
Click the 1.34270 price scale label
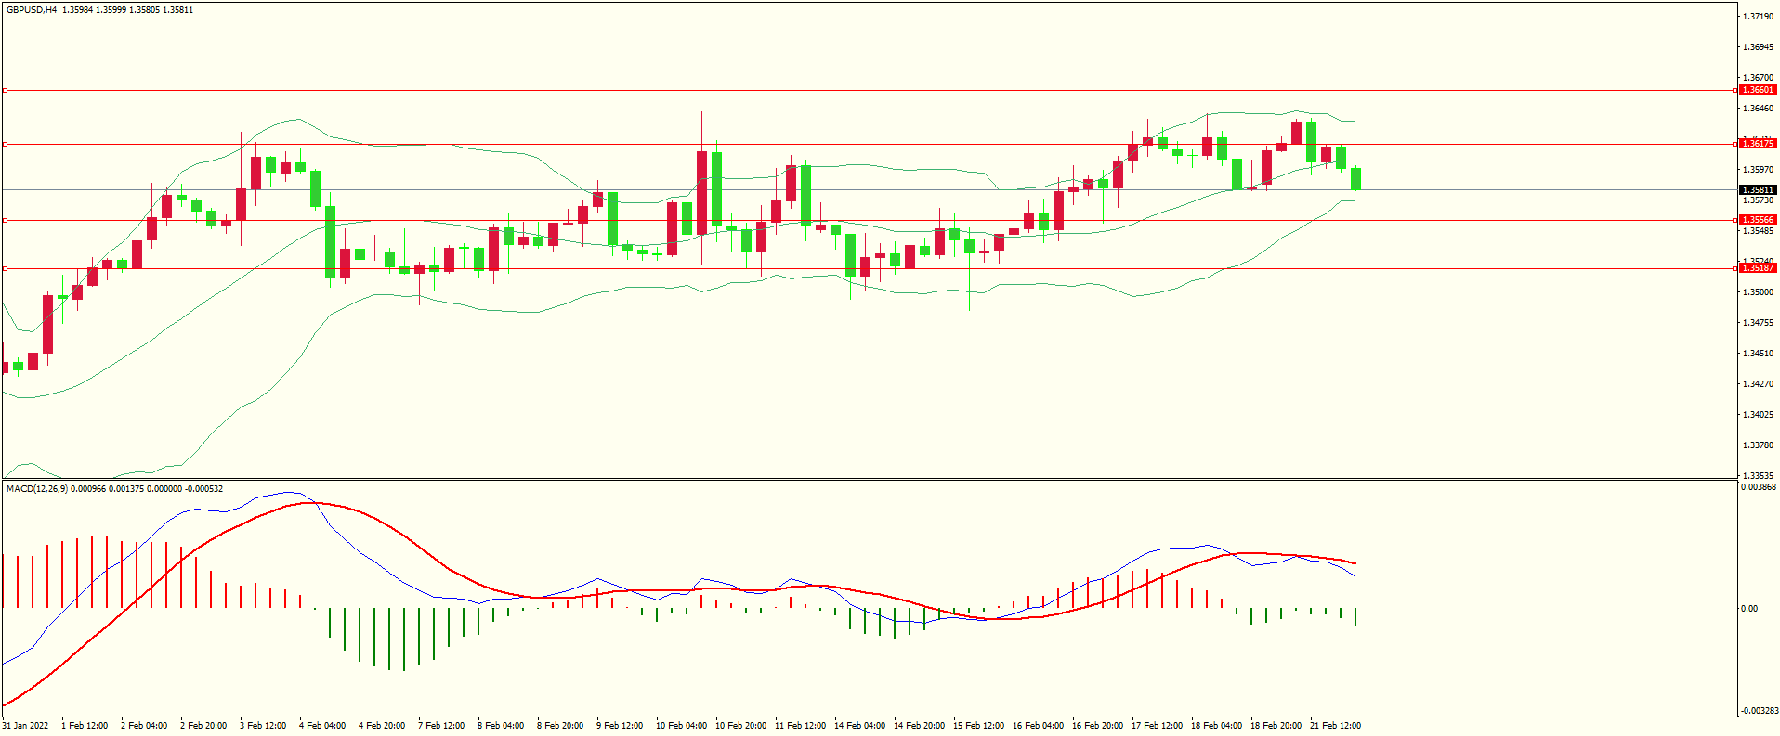(x=1758, y=384)
